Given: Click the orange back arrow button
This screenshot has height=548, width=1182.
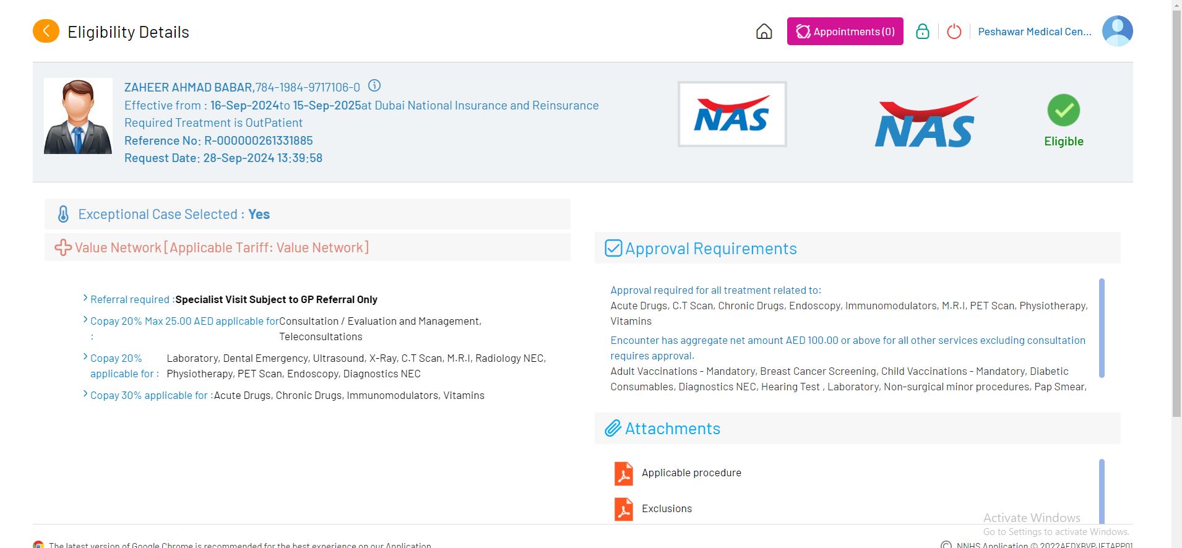Looking at the screenshot, I should pos(46,31).
